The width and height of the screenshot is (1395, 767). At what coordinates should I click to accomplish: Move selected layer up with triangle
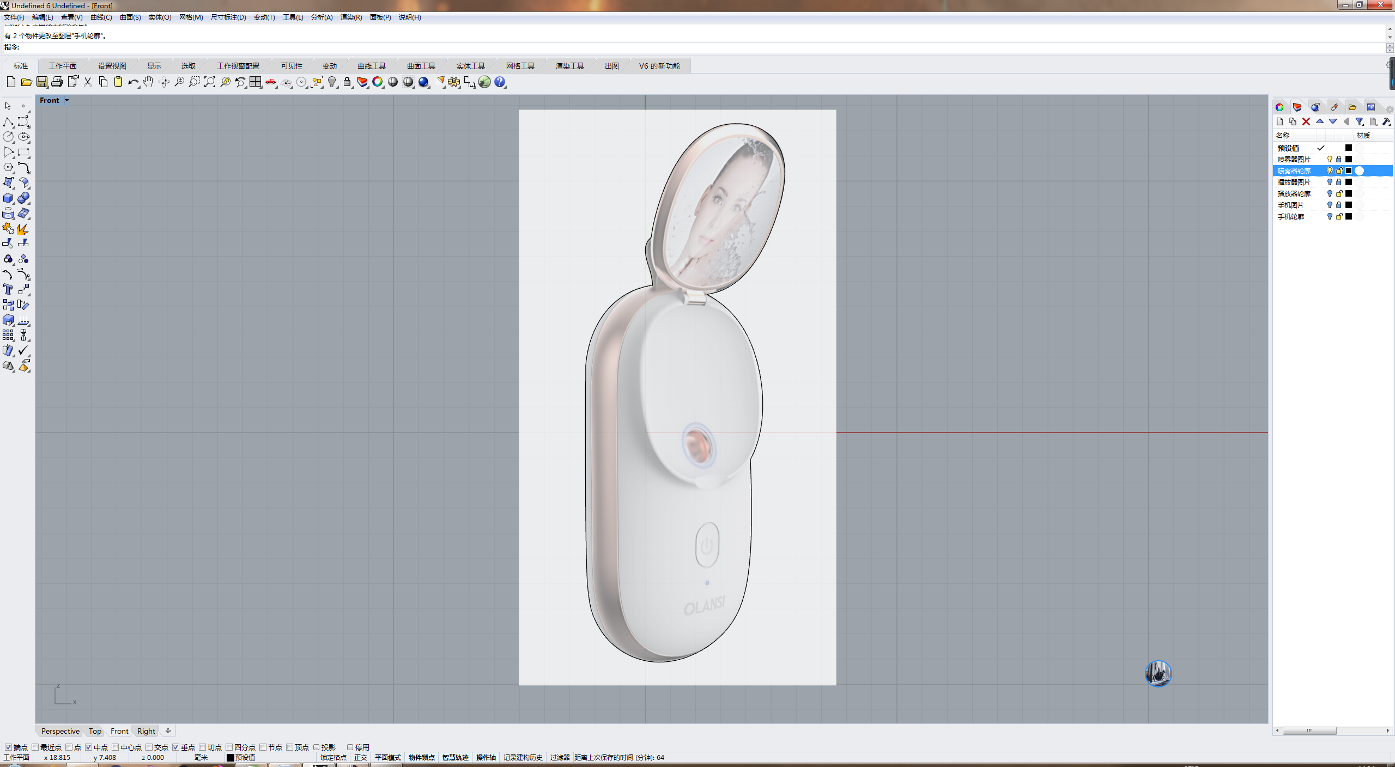click(x=1320, y=121)
